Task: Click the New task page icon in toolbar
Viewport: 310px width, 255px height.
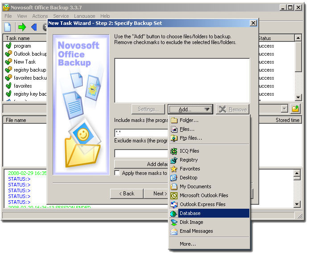Action: [8, 27]
